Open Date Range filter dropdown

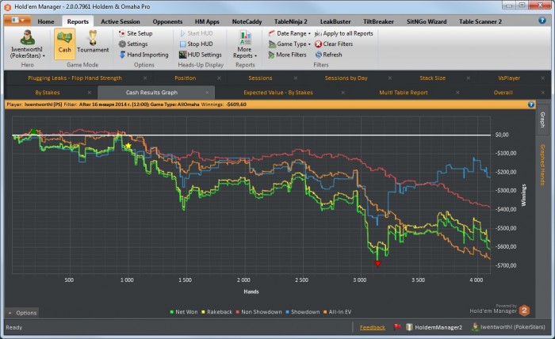point(289,33)
